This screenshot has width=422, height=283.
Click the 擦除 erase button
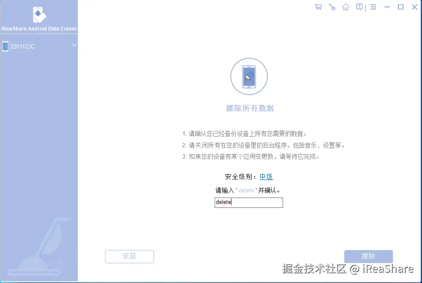368,256
